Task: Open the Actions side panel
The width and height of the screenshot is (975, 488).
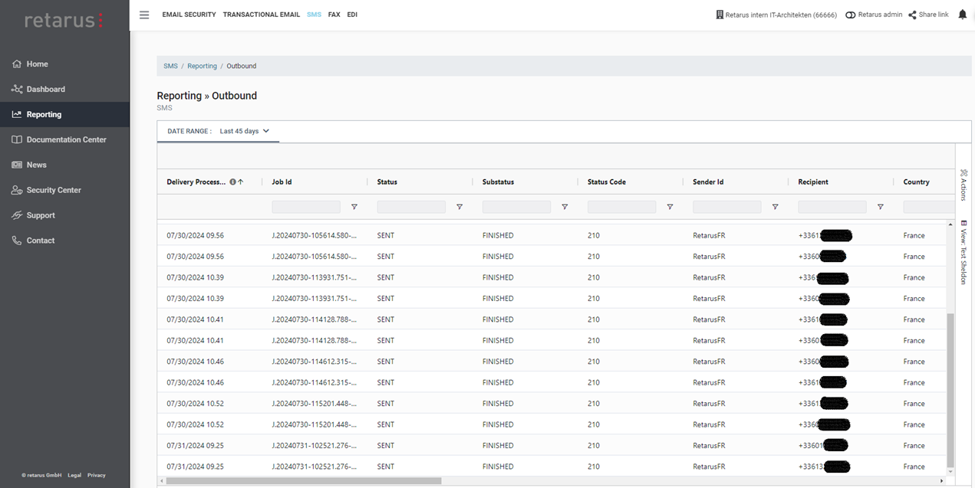Action: [x=963, y=185]
